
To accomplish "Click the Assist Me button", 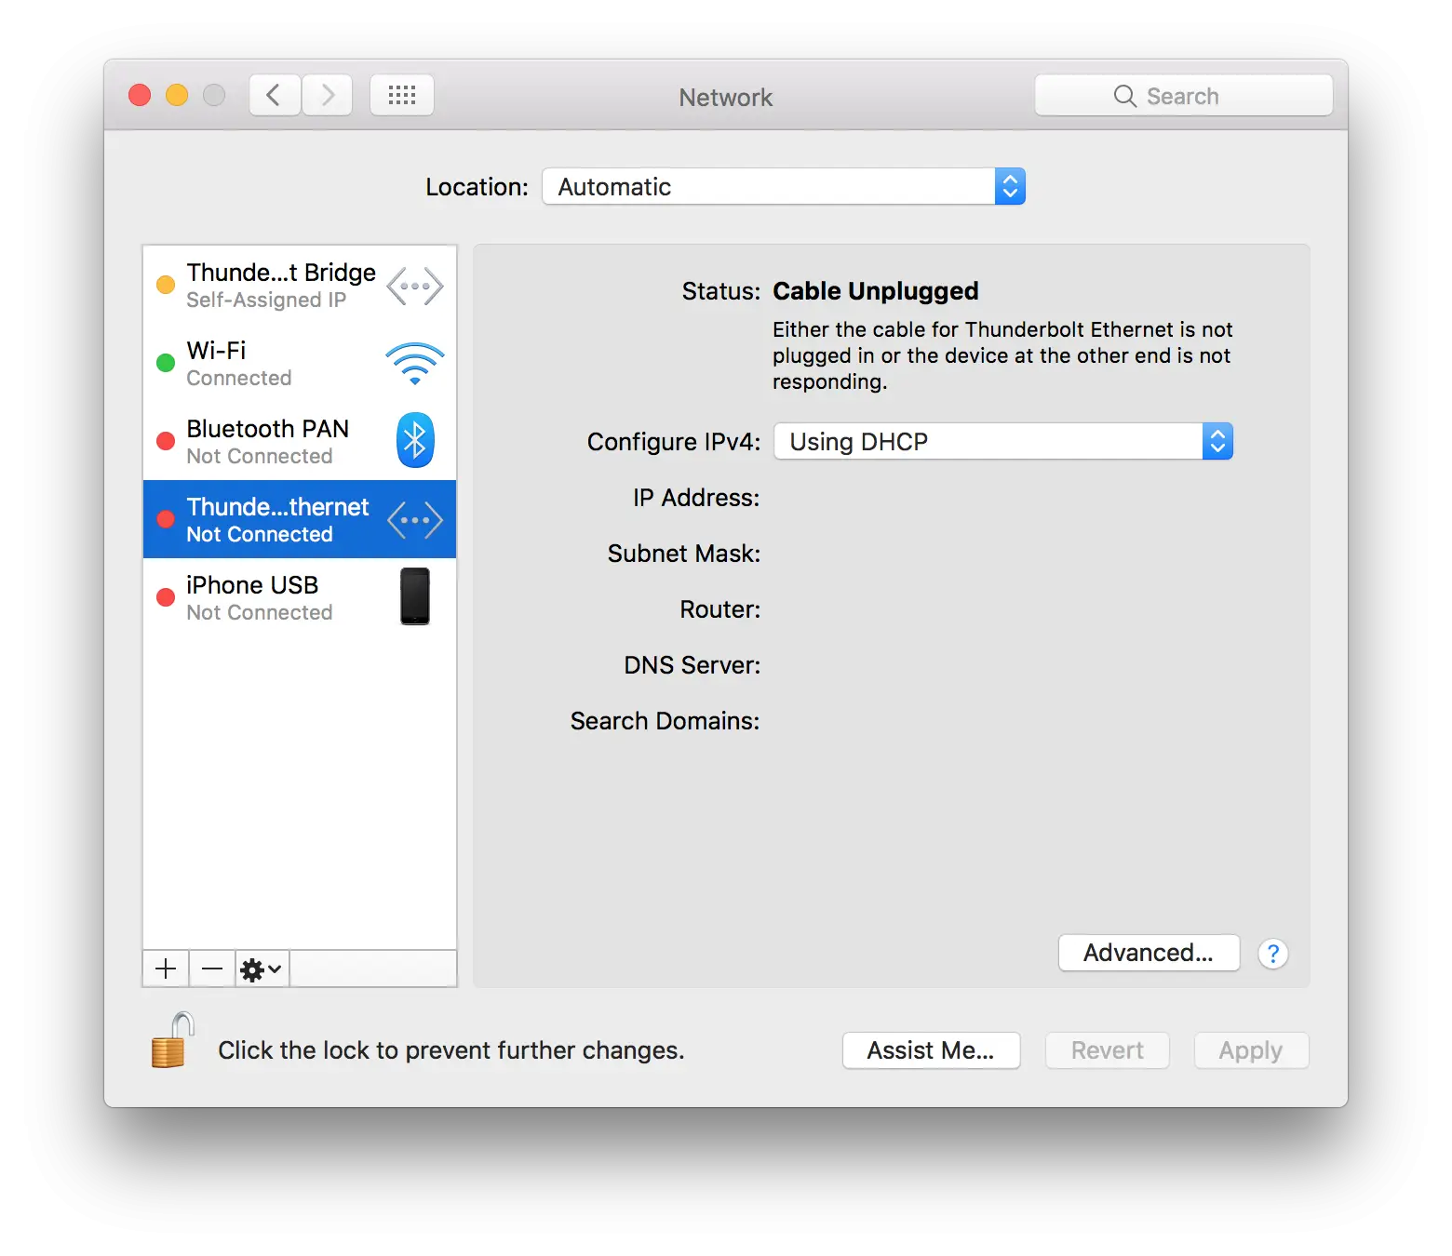I will coord(931,1050).
